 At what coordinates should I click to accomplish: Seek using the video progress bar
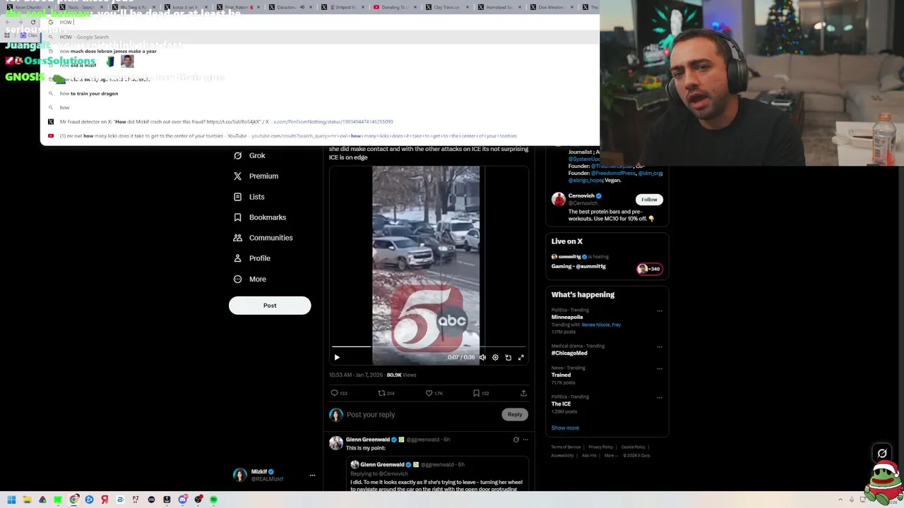[x=429, y=346]
